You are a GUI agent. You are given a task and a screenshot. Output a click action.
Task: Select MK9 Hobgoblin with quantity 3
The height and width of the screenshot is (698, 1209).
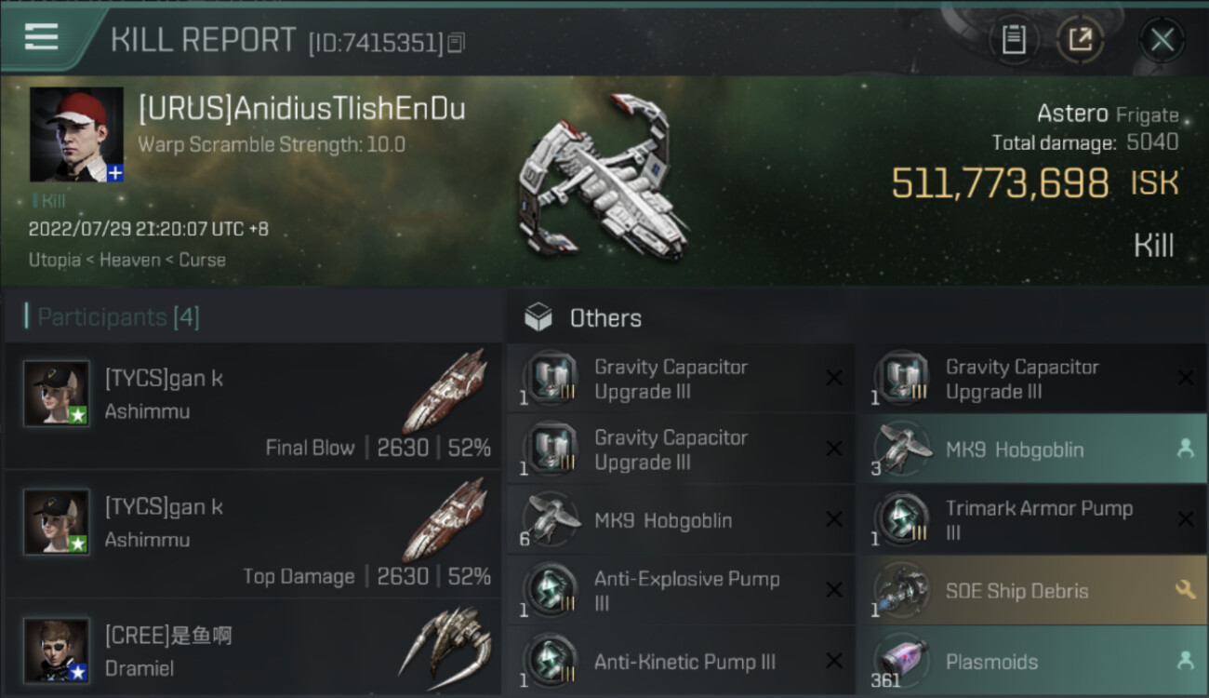1031,450
